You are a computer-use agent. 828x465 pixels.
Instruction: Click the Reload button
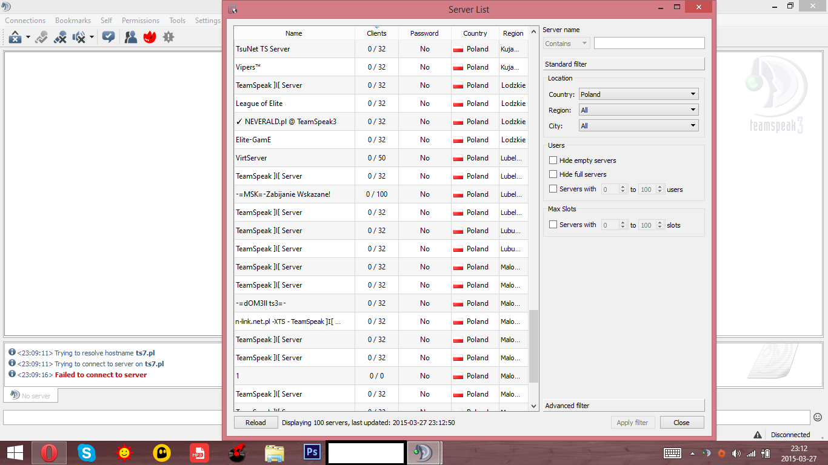(x=256, y=423)
